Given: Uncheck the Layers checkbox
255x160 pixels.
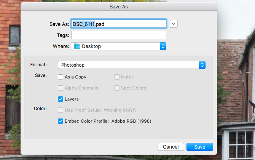Looking at the screenshot, I should pos(61,99).
